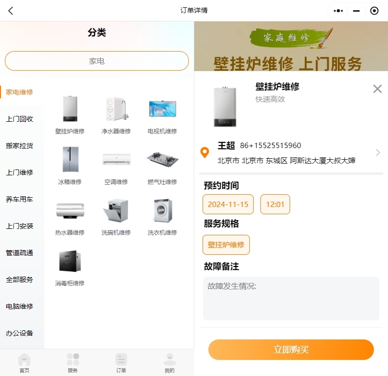Image resolution: width=388 pixels, height=376 pixels.
Task: Click the 服务规格 section label
Action: (222, 224)
